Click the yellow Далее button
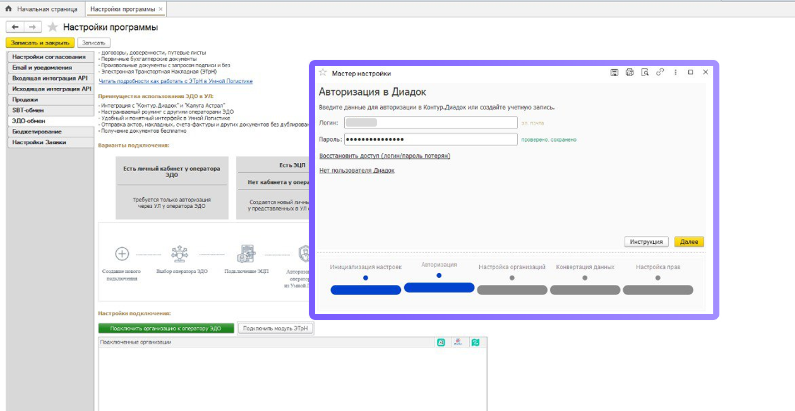This screenshot has height=411, width=795. pyautogui.click(x=689, y=242)
